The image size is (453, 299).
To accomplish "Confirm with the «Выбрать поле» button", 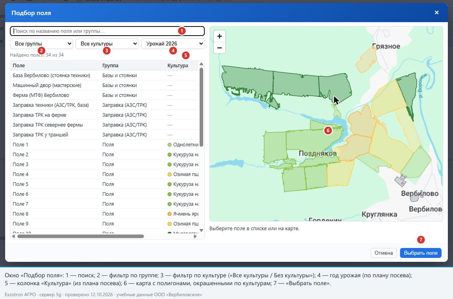I will tap(421, 253).
